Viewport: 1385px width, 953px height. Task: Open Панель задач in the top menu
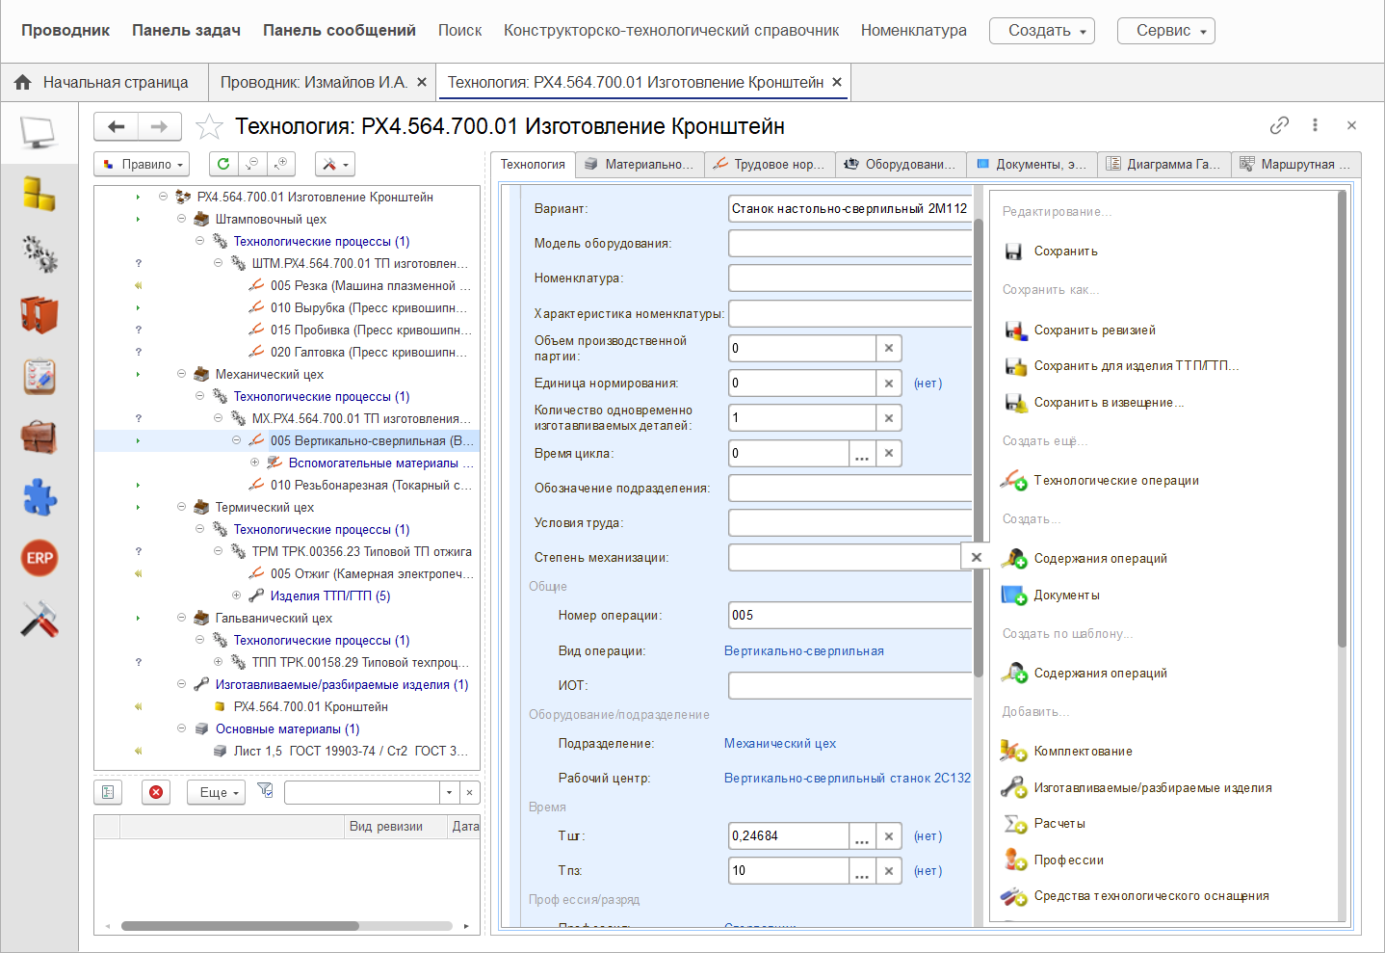click(x=186, y=31)
